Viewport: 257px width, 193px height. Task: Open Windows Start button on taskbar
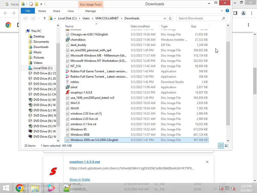(6, 188)
